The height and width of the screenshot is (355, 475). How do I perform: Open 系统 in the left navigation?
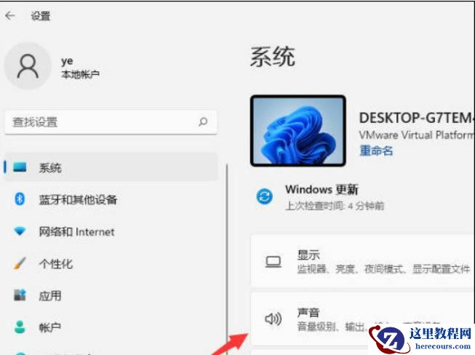(111, 167)
